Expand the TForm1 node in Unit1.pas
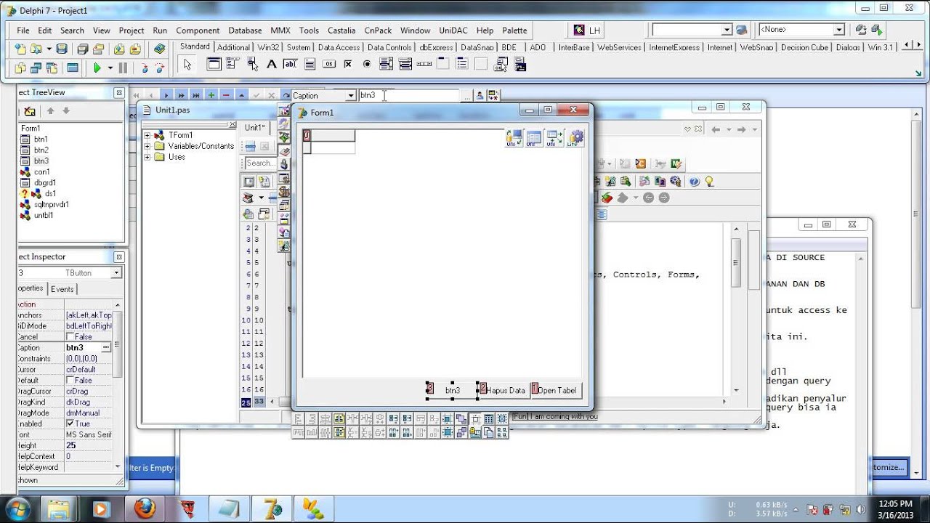Viewport: 930px width, 523px height. click(147, 135)
